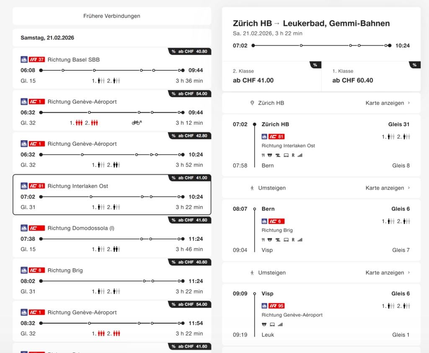Click the 07:02 journey timeline in the trip header
Image resolution: width=429 pixels, height=353 pixels.
pos(321,45)
